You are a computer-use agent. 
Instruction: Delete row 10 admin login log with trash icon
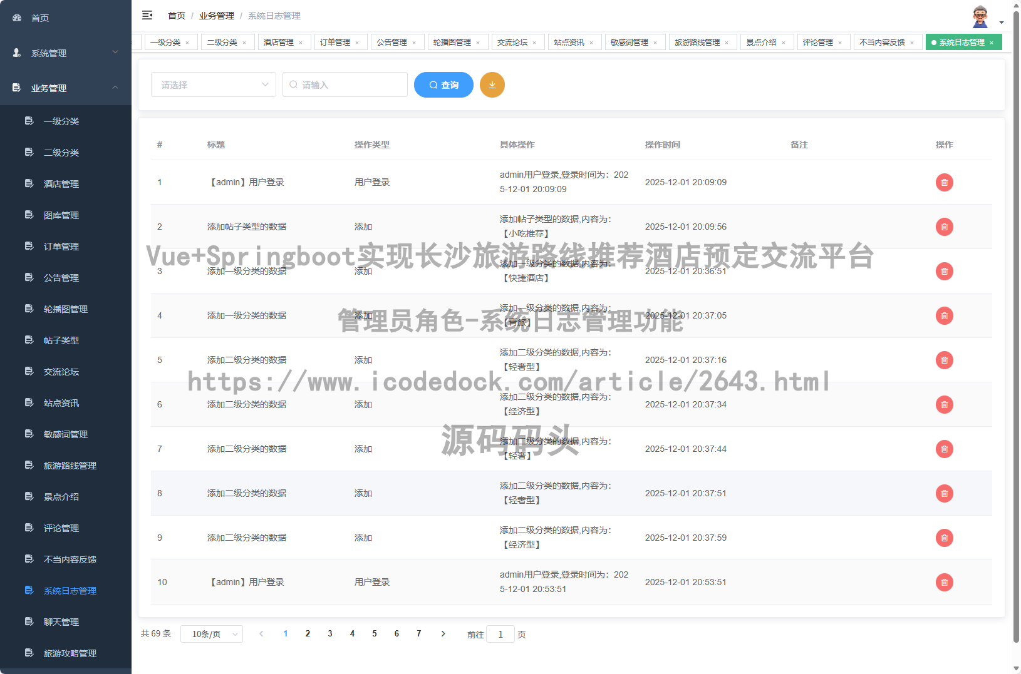coord(945,582)
